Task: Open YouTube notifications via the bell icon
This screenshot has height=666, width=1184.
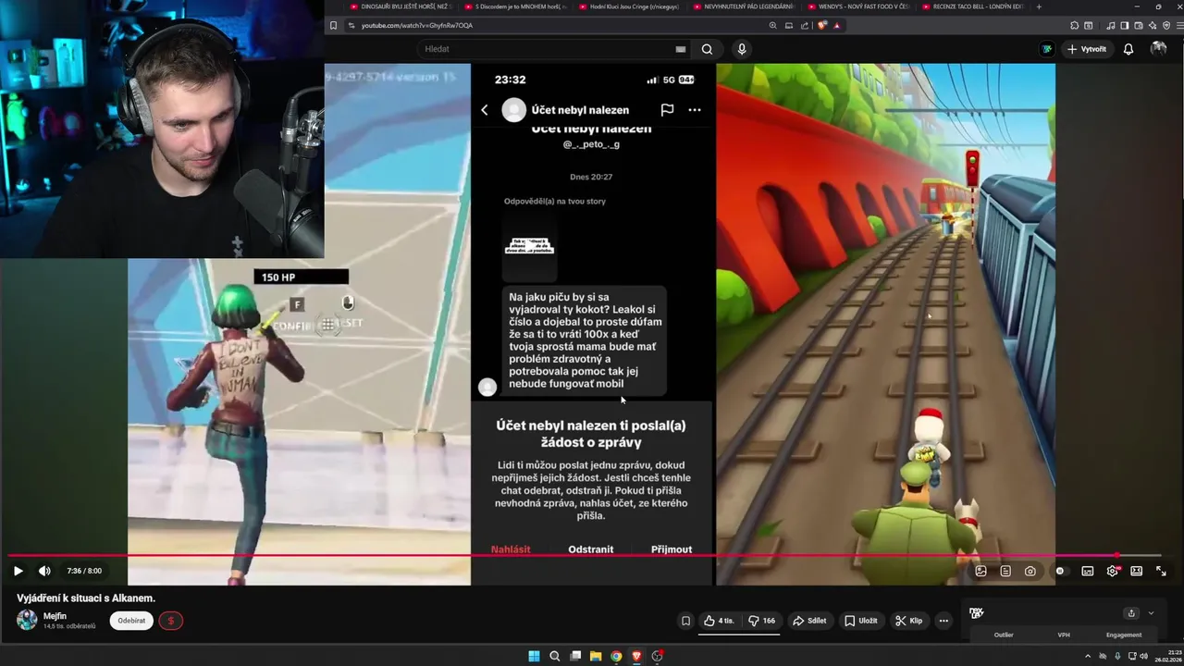Action: click(1128, 49)
